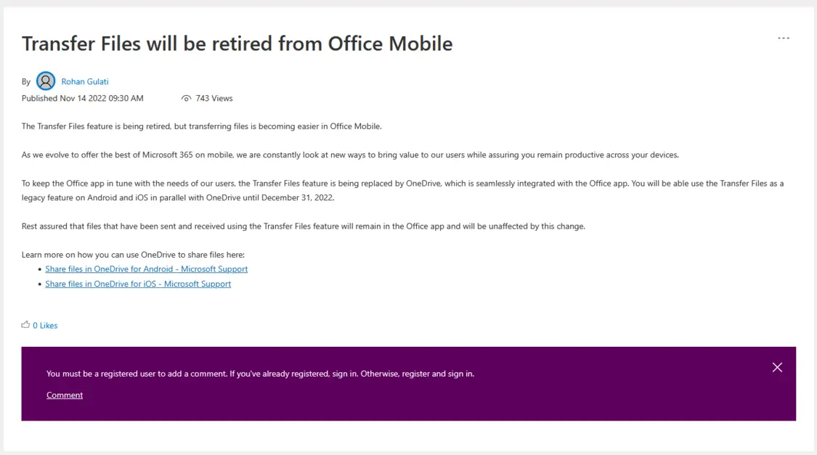Click the 'Learn more on how' line

(x=133, y=255)
